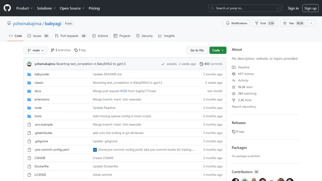Click the Search or jump to field
The width and height of the screenshot is (322, 181).
click(245, 8)
